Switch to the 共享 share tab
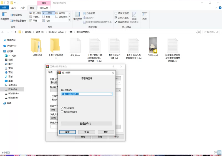Screen dimensions: 222x156 [23, 7]
